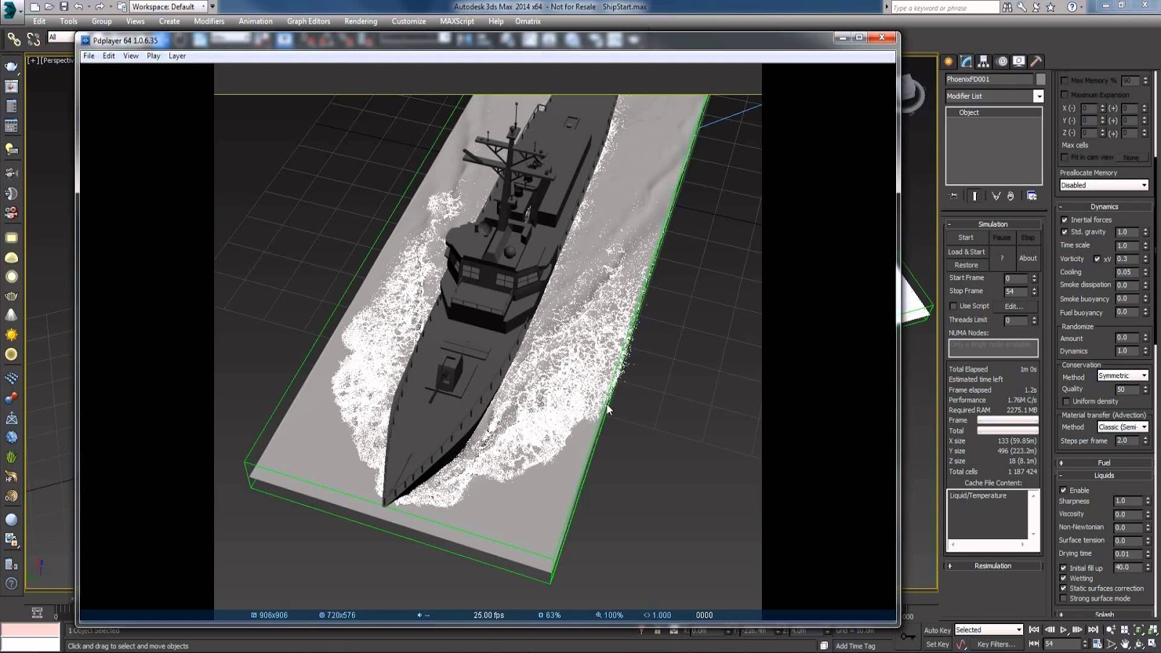Enable the Use Script checkbox
Image resolution: width=1161 pixels, height=653 pixels.
click(x=953, y=305)
